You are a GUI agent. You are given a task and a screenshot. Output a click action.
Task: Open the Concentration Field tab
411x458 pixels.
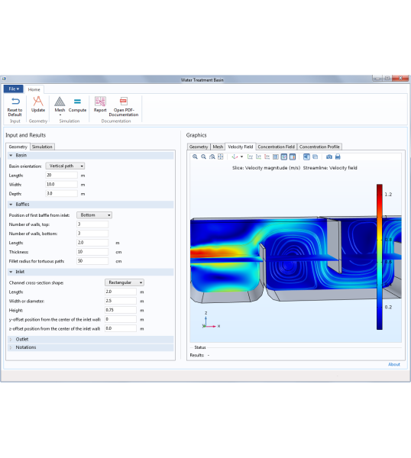[x=277, y=147]
